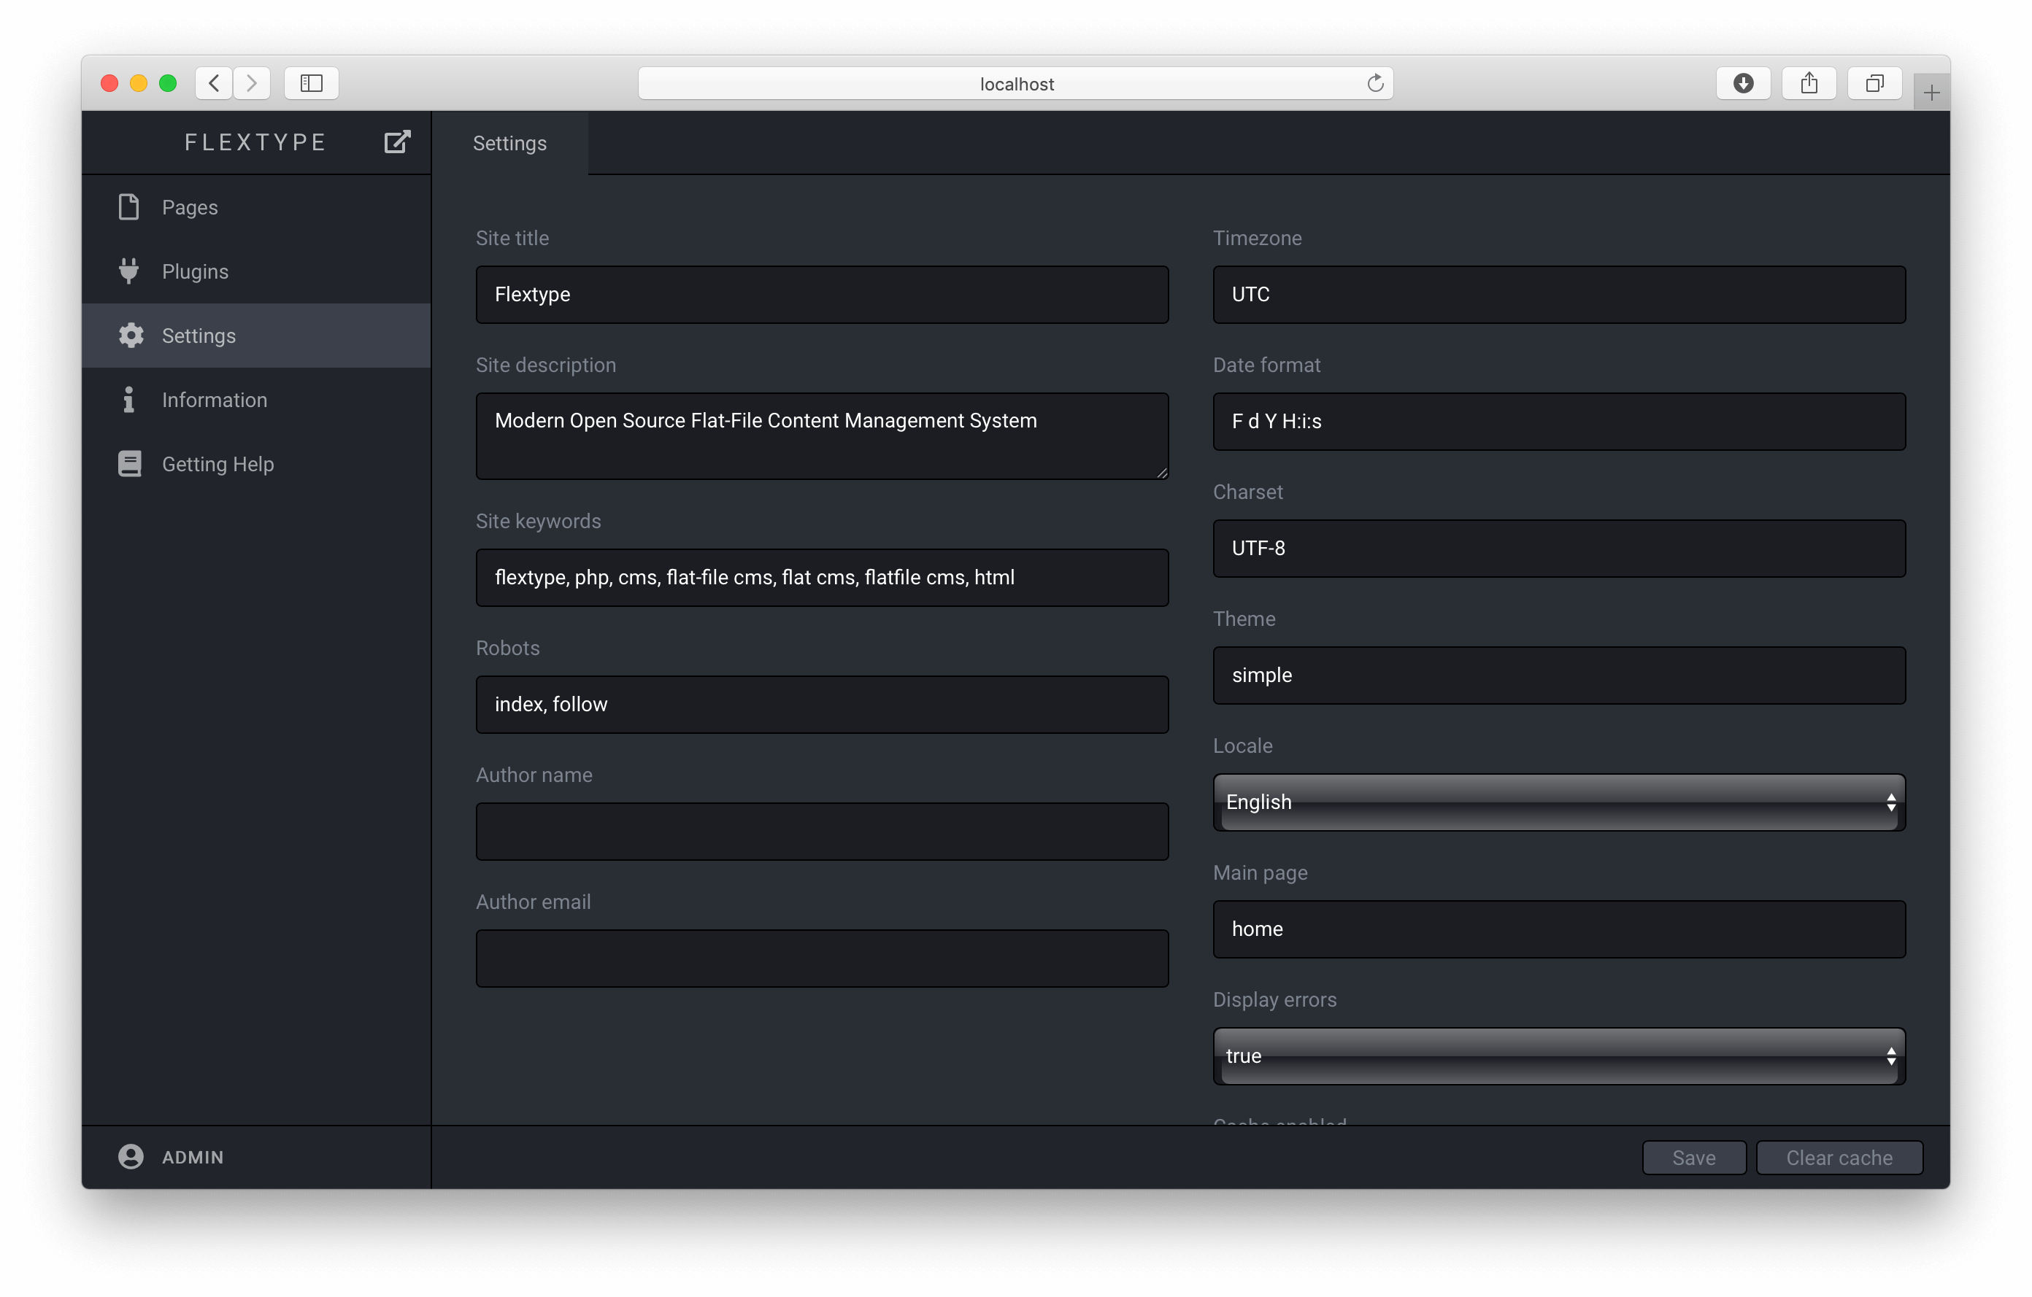Image resolution: width=2032 pixels, height=1297 pixels.
Task: Expand the Display errors dropdown
Action: 1558,1056
